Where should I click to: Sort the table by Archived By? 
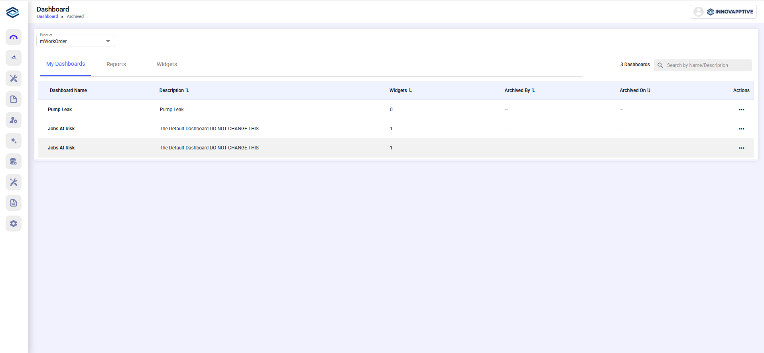(519, 90)
